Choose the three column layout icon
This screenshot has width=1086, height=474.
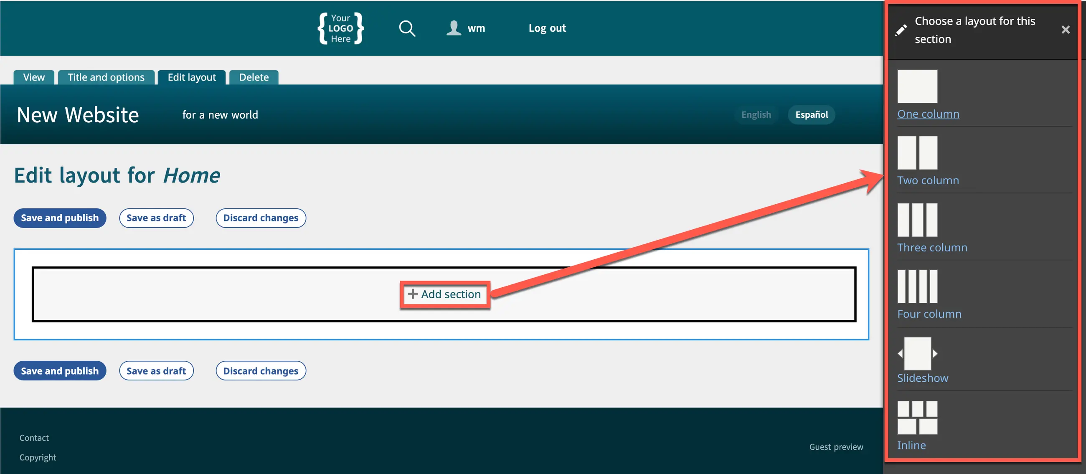917,220
